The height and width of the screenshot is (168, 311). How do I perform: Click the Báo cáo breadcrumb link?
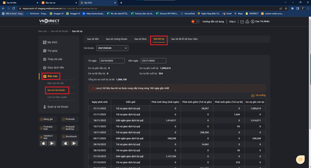pyautogui.click(x=43, y=31)
